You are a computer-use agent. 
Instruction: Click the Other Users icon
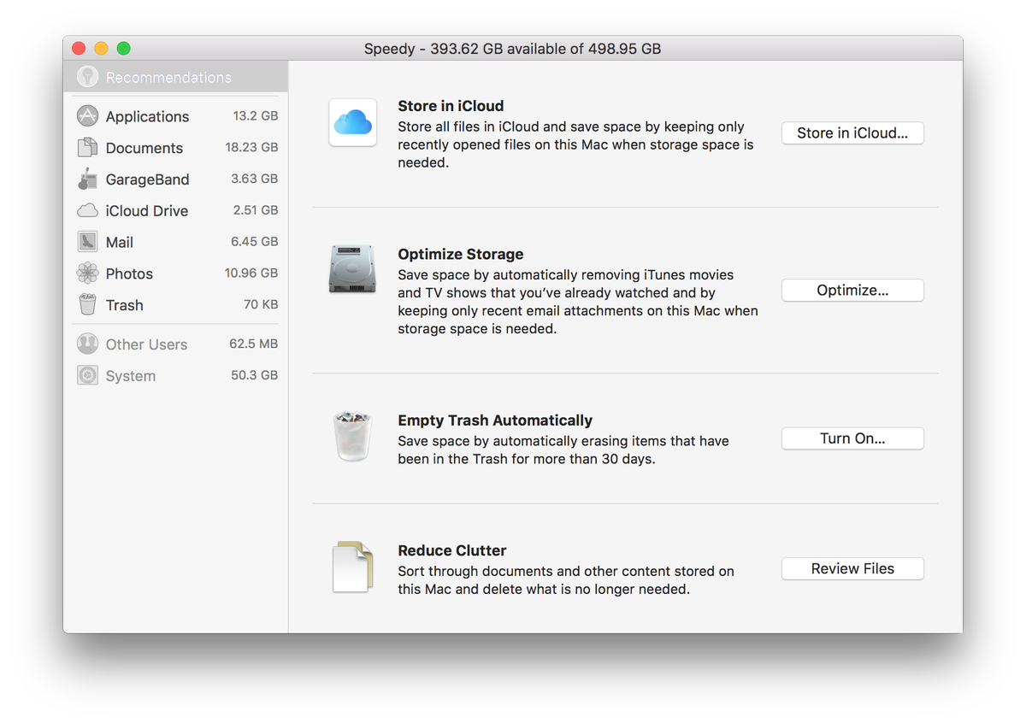pos(87,344)
